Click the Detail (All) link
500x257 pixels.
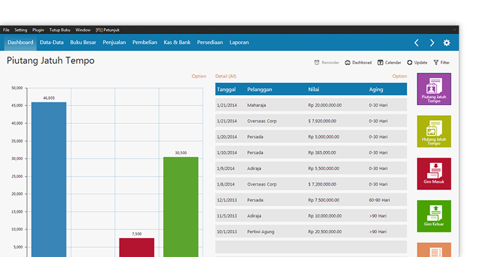click(226, 76)
